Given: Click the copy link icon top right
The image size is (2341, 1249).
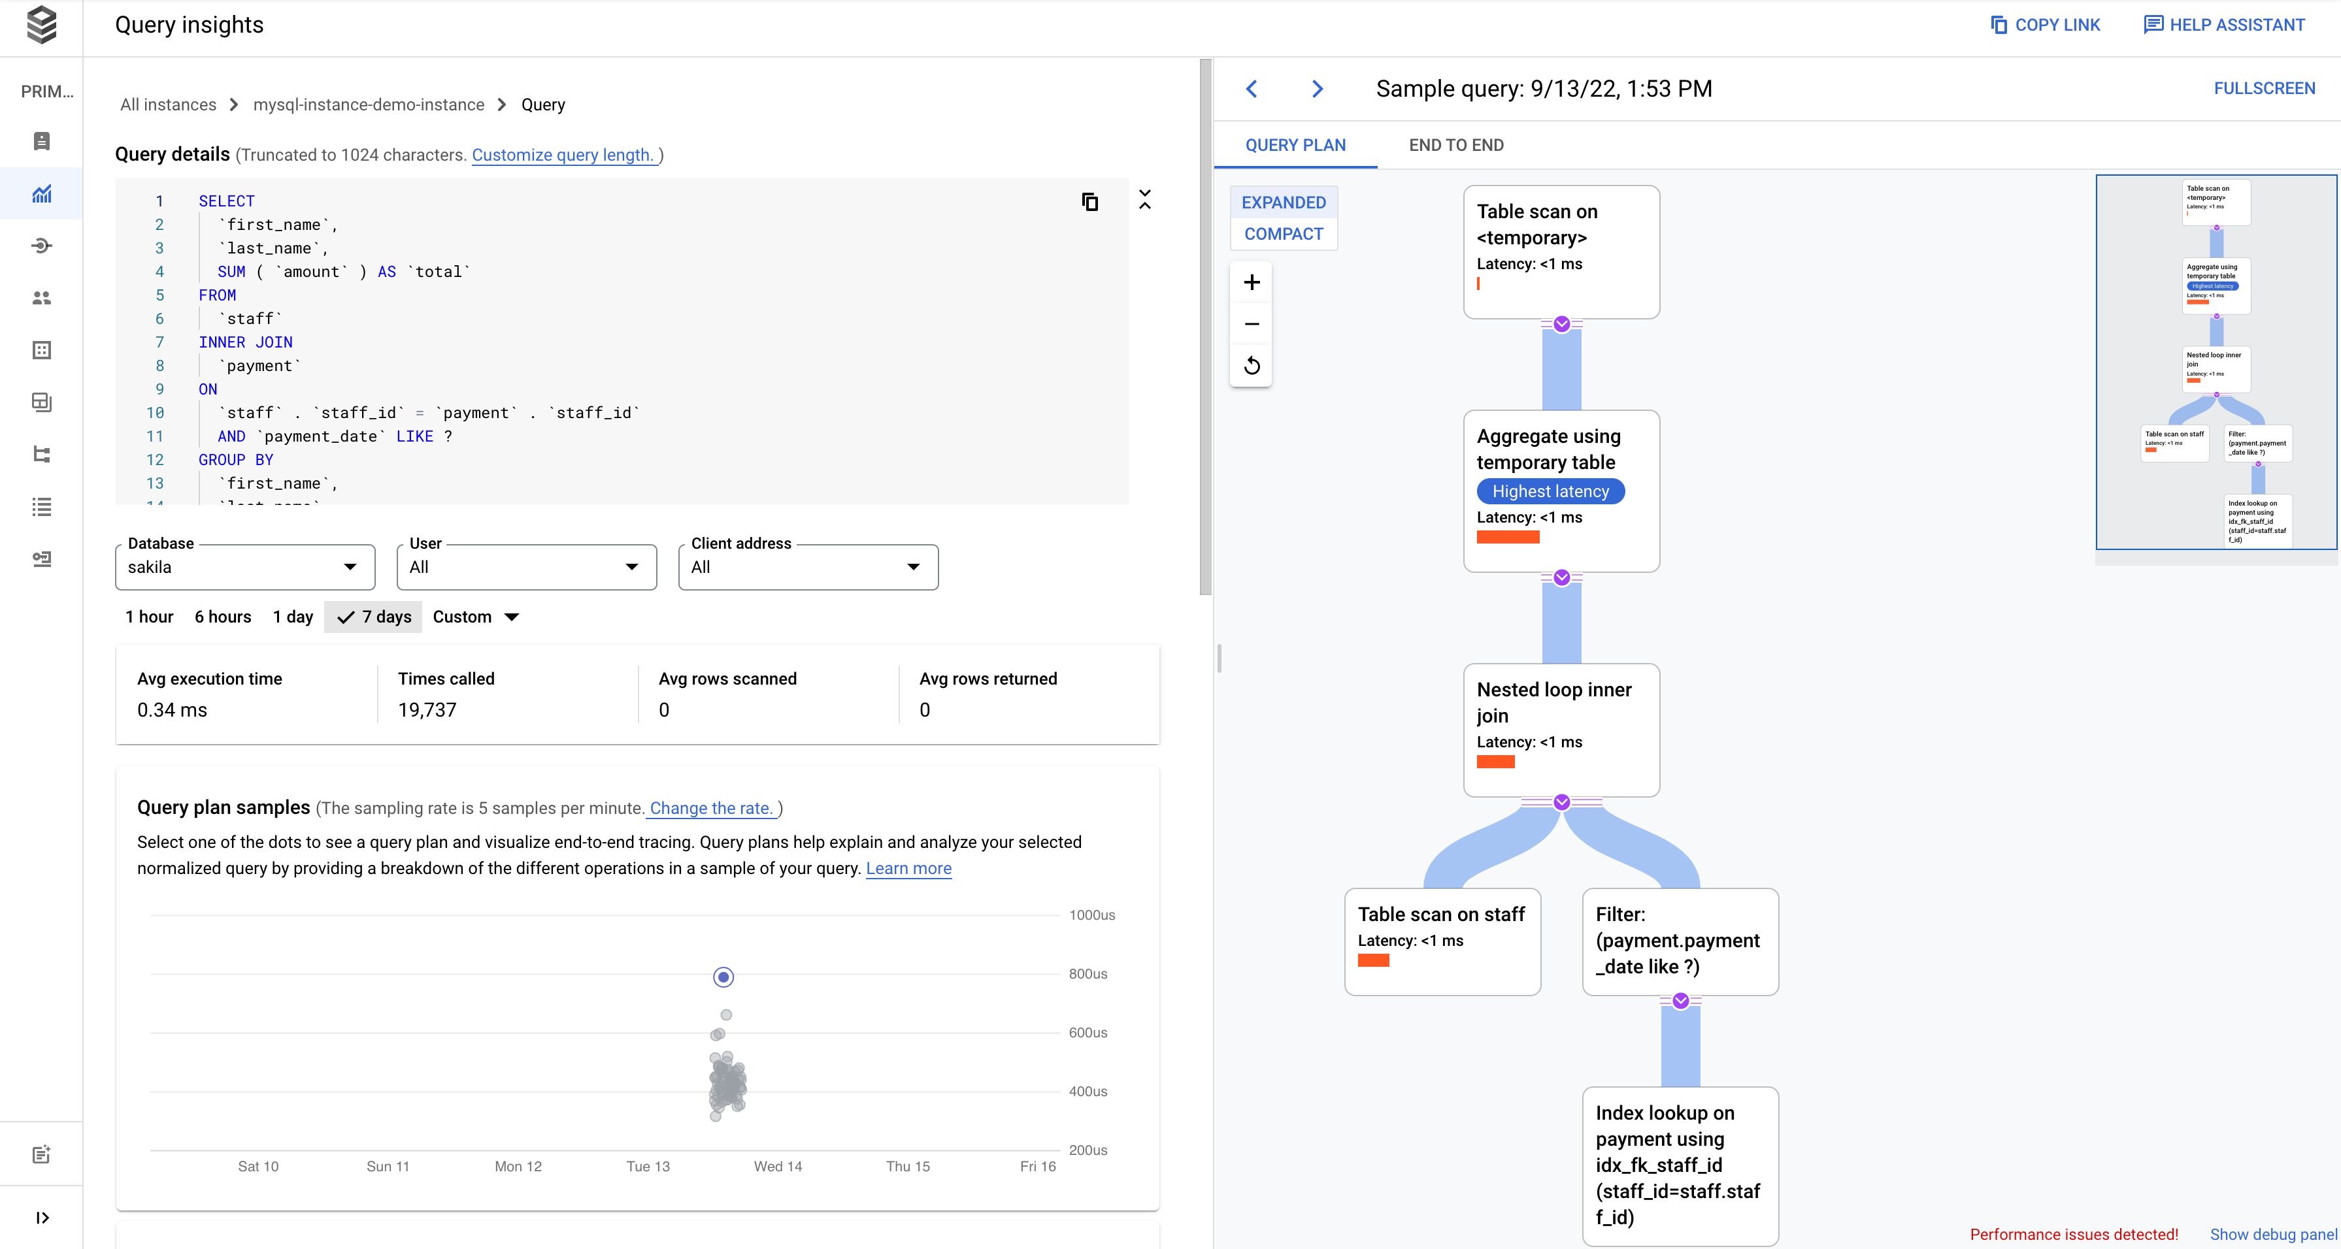Looking at the screenshot, I should 1997,26.
